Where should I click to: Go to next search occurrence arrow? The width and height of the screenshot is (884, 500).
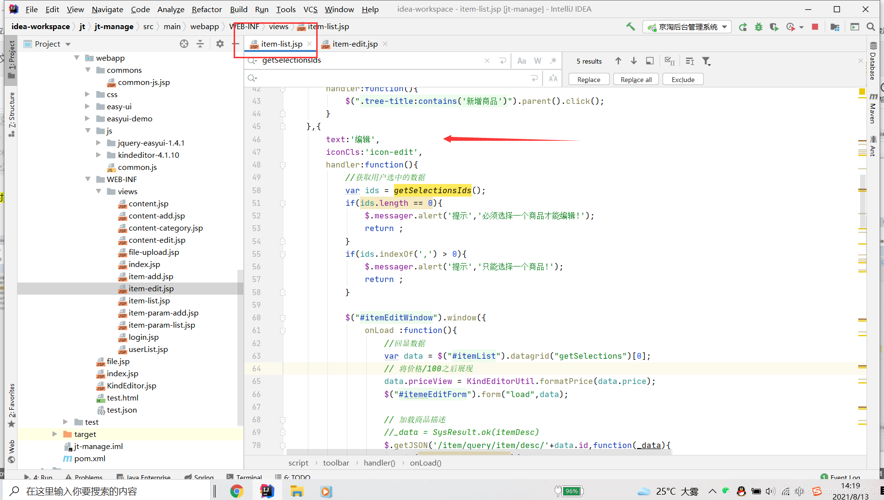point(634,61)
